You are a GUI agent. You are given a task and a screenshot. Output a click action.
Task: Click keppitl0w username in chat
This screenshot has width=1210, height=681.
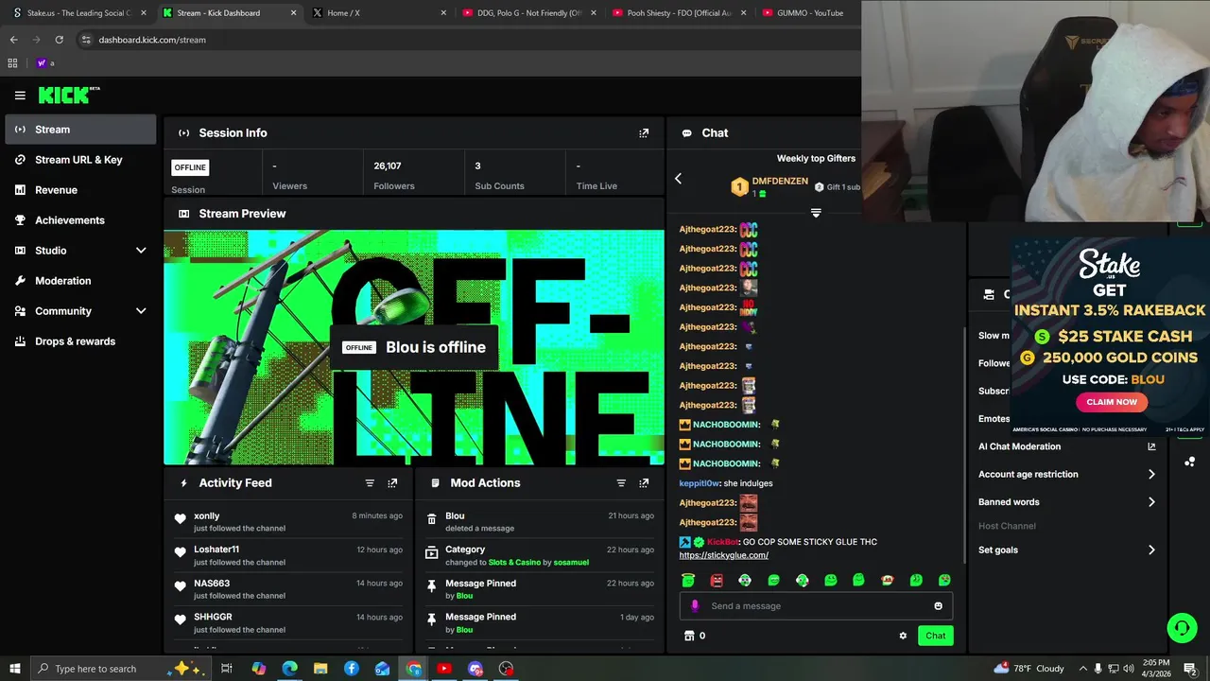click(x=700, y=483)
